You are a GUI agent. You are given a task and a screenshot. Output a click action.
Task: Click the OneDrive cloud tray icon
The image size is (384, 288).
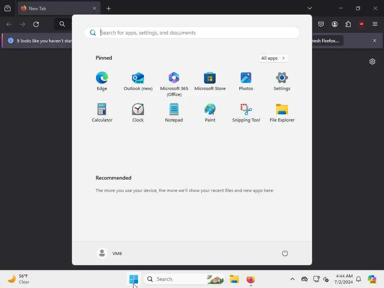coord(304,279)
